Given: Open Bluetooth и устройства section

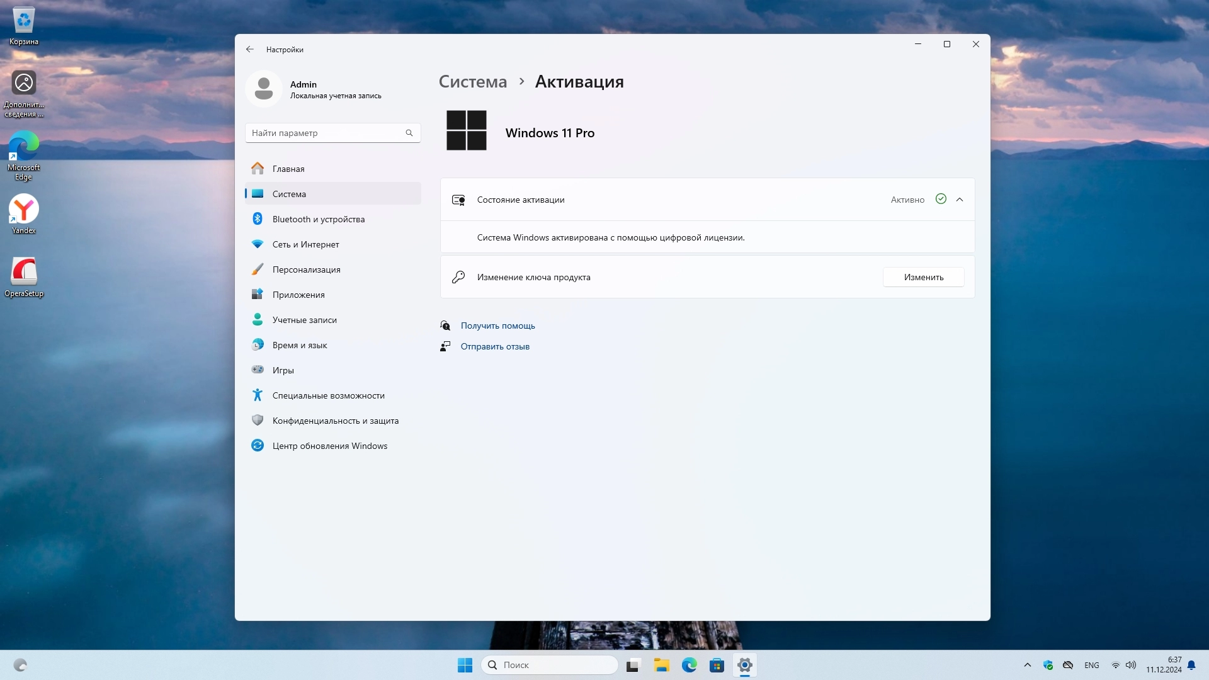Looking at the screenshot, I should pos(318,219).
